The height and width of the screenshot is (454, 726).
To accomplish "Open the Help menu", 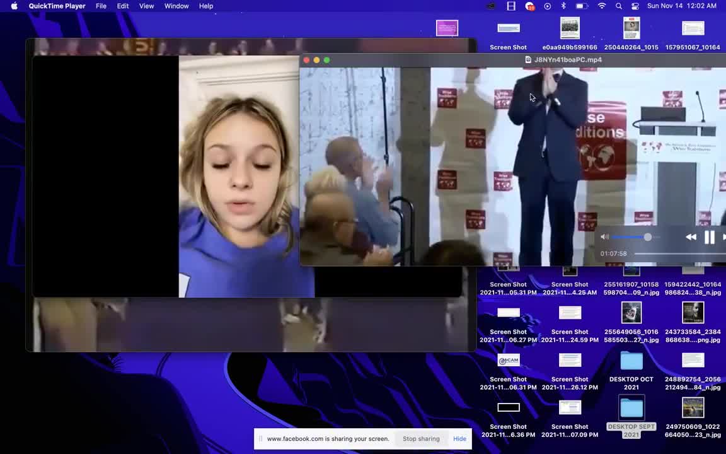I will 206,6.
